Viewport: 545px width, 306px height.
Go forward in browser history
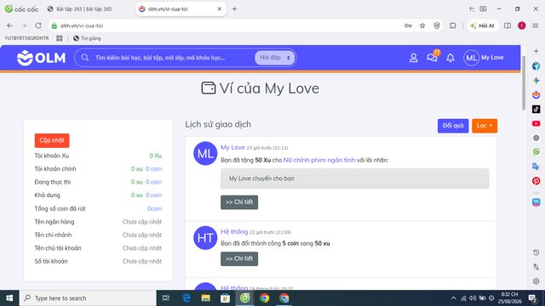24,25
